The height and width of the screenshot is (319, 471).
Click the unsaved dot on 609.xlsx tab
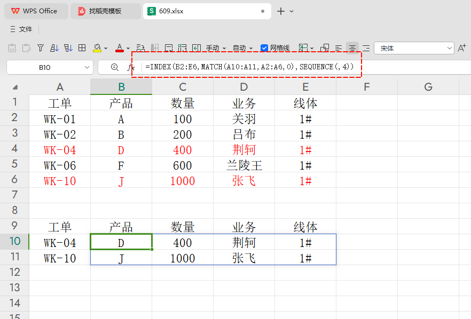(263, 11)
